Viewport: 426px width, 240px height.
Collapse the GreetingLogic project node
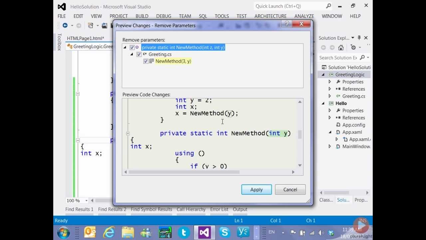tap(323, 75)
